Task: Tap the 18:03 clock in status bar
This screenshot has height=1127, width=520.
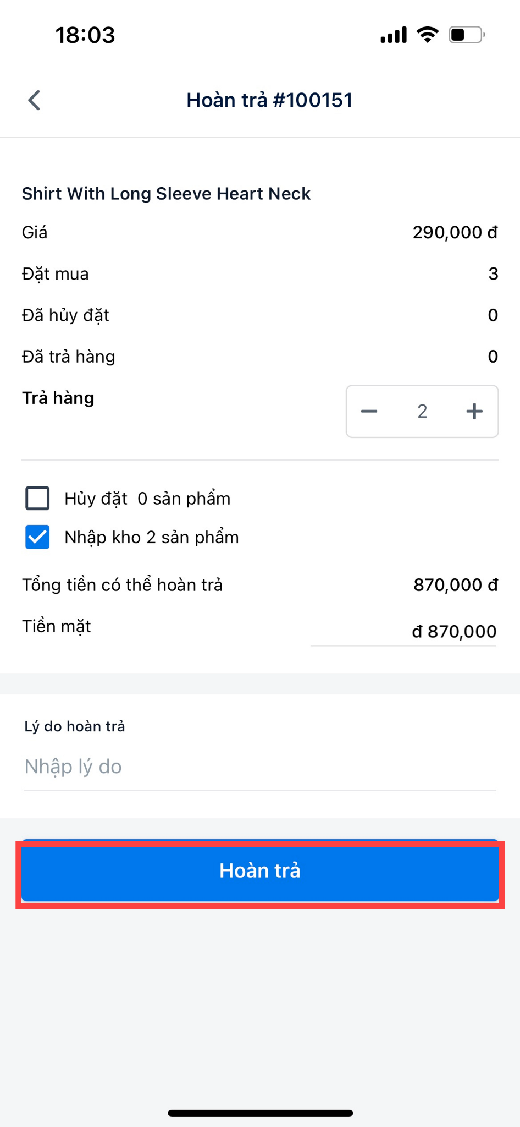Action: pos(85,35)
